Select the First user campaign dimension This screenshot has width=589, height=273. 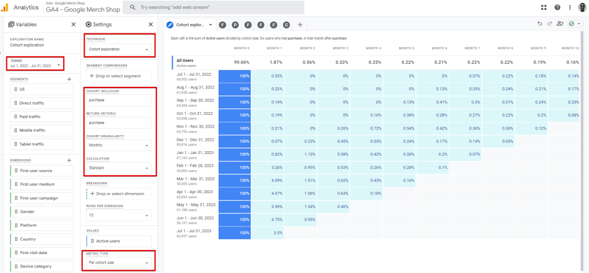(x=41, y=198)
